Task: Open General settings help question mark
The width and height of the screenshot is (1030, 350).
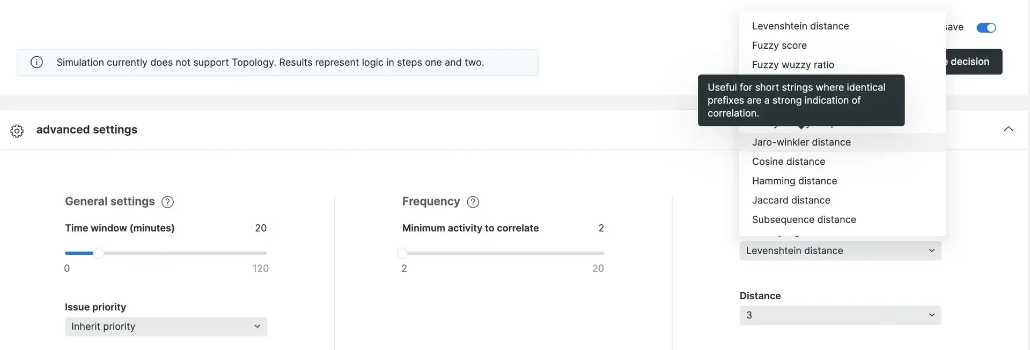Action: (167, 202)
